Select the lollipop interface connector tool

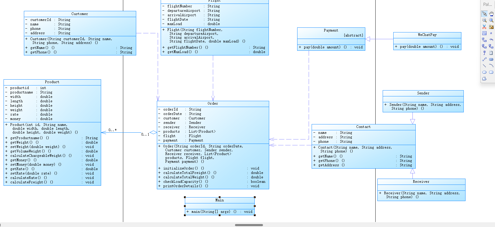(x=484, y=53)
